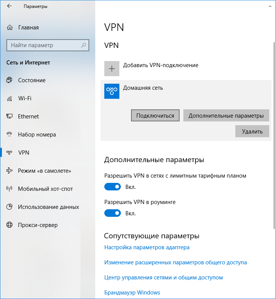Image resolution: width=276 pixels, height=299 pixels.
Task: Click the Wi-Fi signal icon in sidebar
Action: 10,98
